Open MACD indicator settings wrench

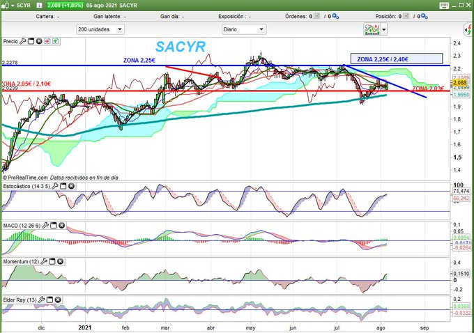point(45,225)
